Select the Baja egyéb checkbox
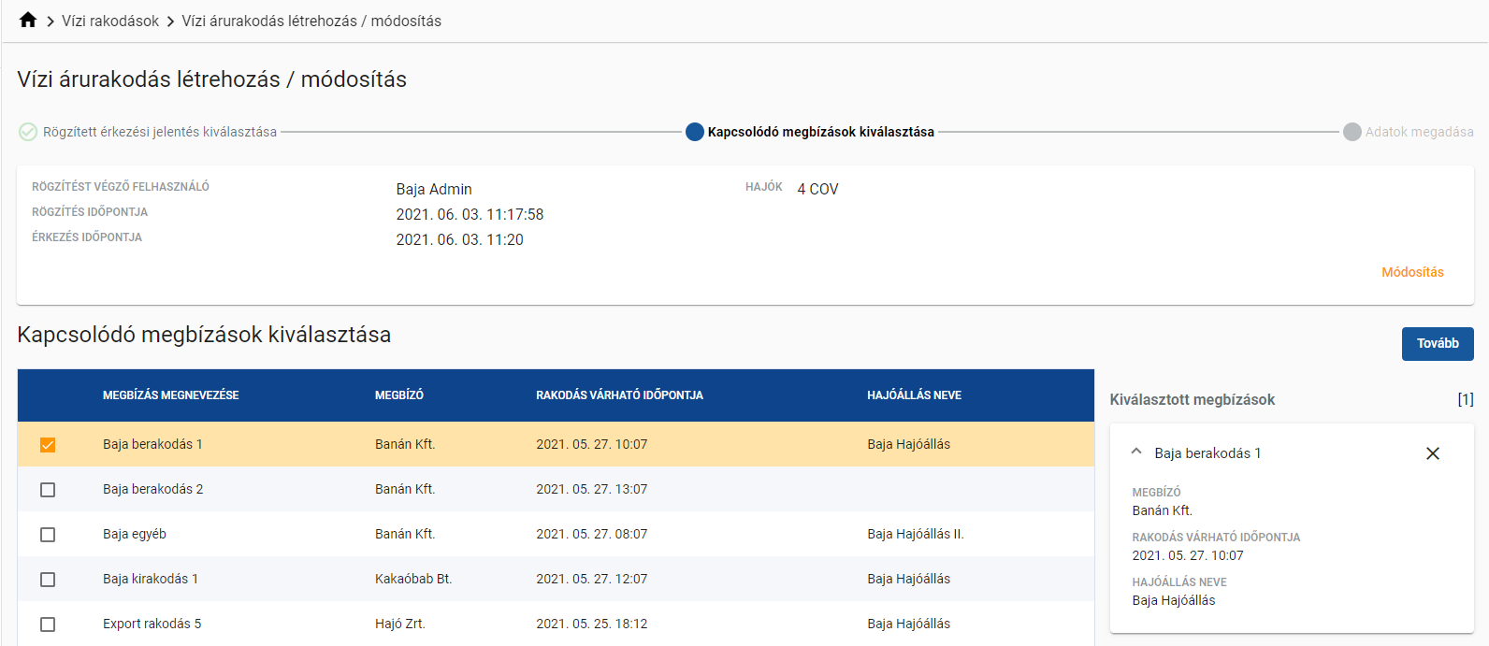Screen dimensions: 1489x646 click(x=48, y=535)
